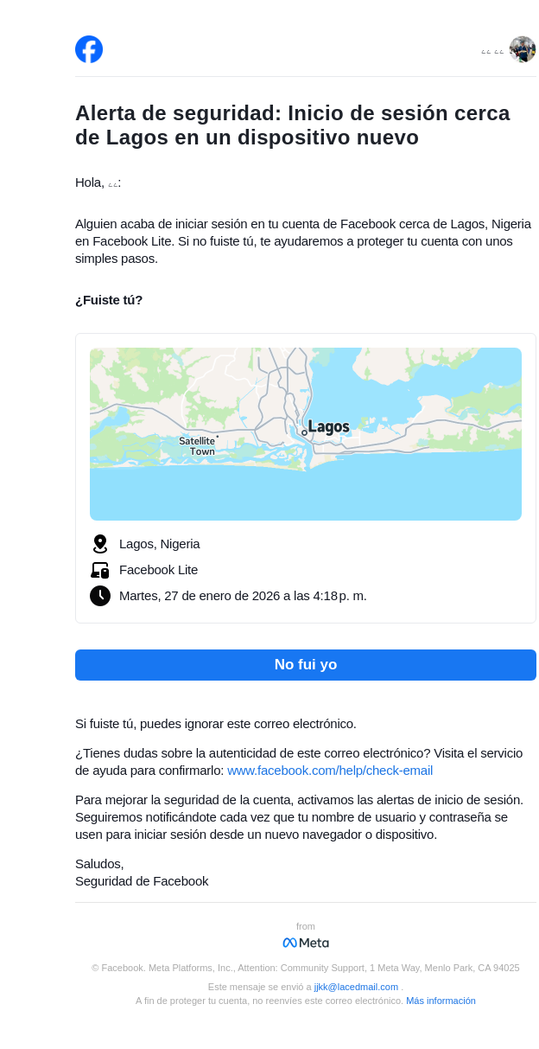Screen dimensions: 539x1049
Task: Open the facebook.com/help/check-email link
Action: point(330,771)
